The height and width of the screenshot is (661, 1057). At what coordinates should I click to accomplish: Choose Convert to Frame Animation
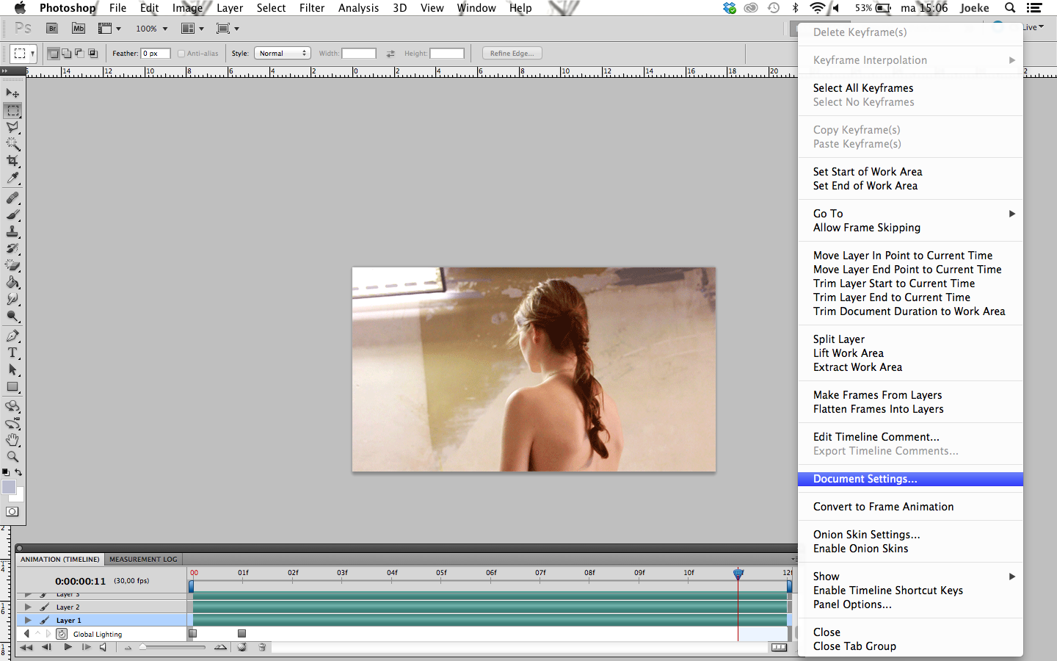(910, 507)
